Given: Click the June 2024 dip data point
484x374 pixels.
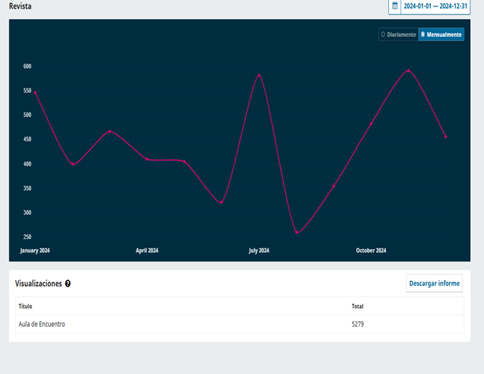Looking at the screenshot, I should coord(222,202).
